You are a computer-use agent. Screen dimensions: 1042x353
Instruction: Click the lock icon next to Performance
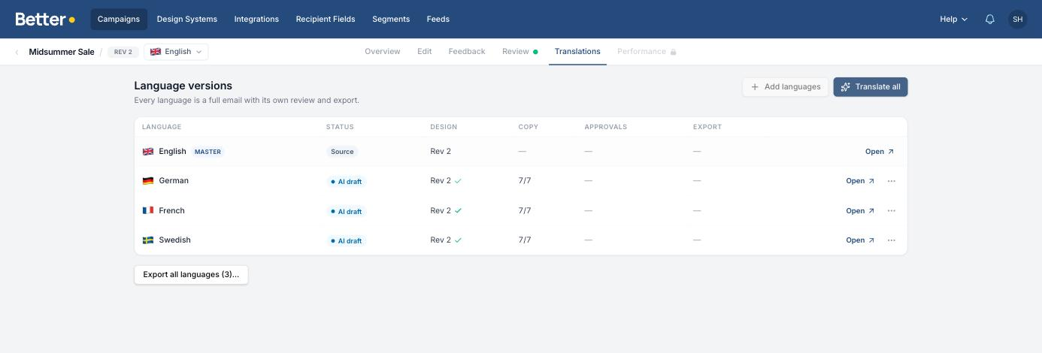coord(674,52)
